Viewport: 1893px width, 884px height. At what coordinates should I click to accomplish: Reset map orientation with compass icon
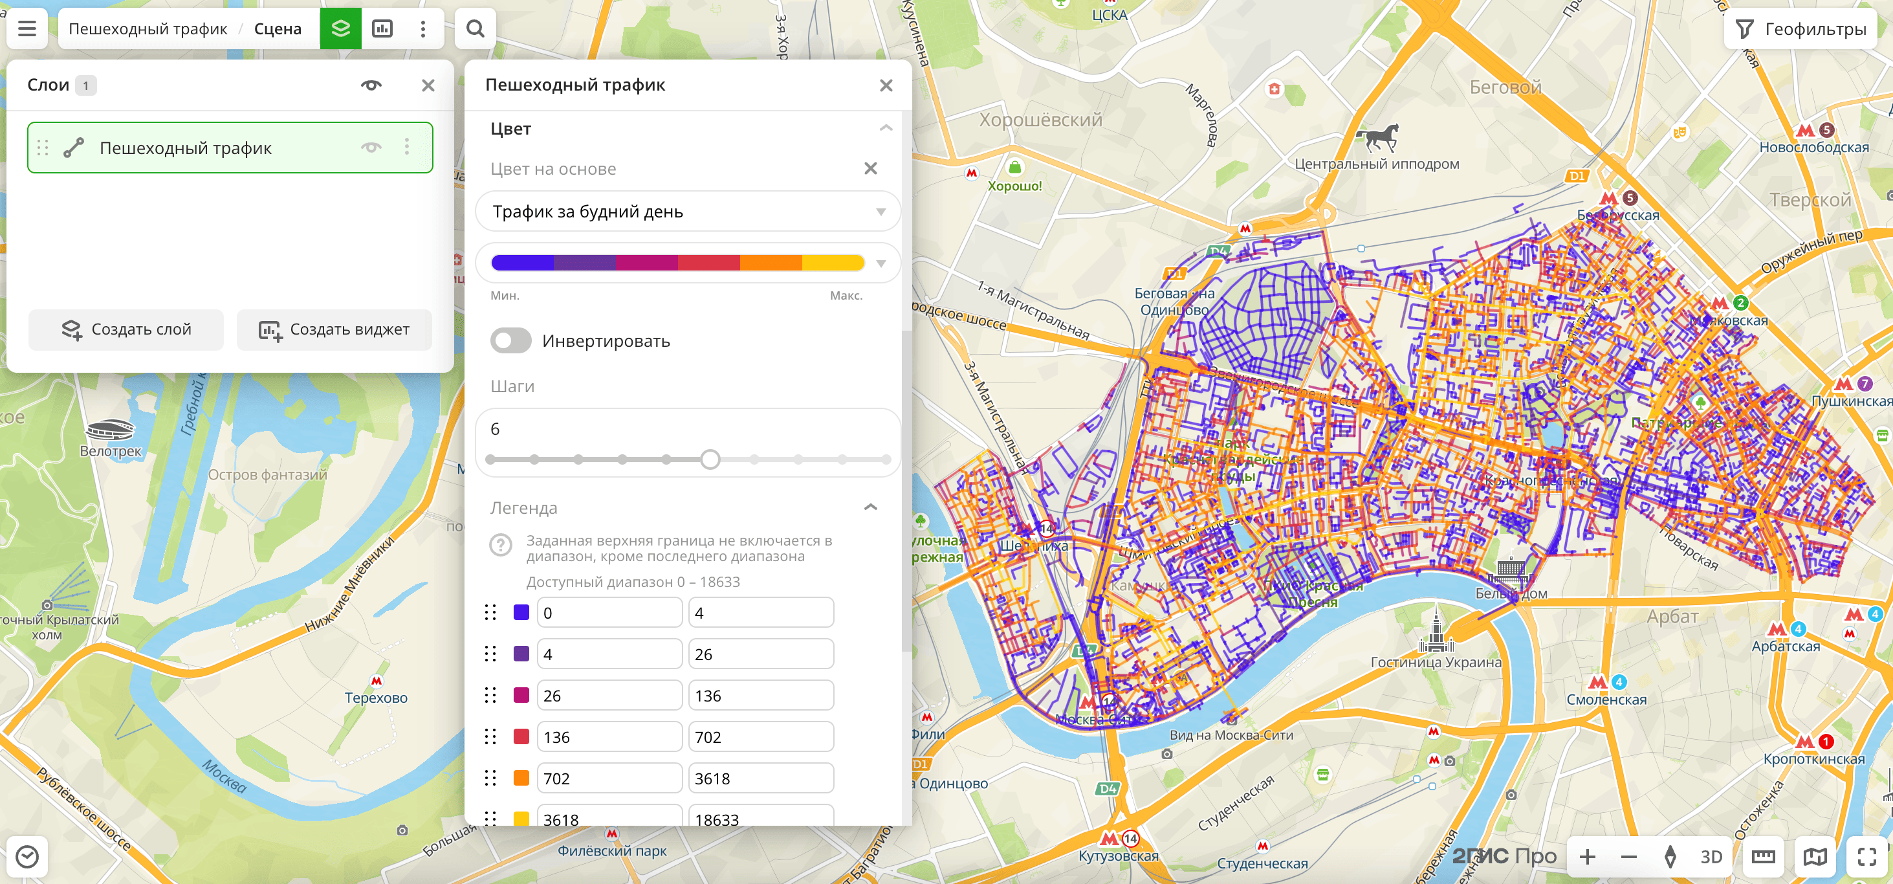pyautogui.click(x=1670, y=856)
